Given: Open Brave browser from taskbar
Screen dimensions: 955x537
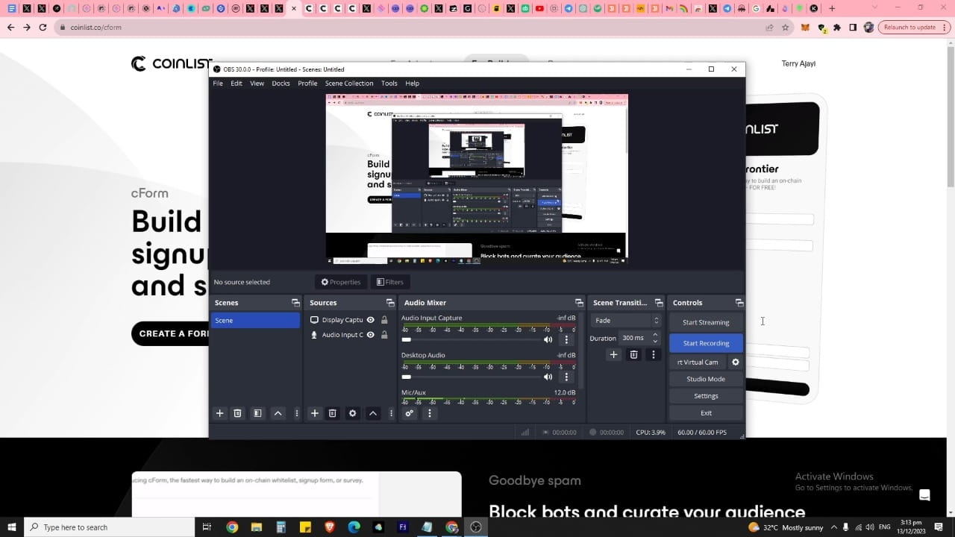Looking at the screenshot, I should [x=330, y=527].
